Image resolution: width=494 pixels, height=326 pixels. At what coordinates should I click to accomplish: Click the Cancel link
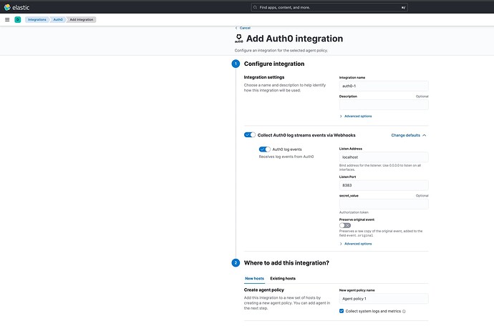[x=243, y=27]
